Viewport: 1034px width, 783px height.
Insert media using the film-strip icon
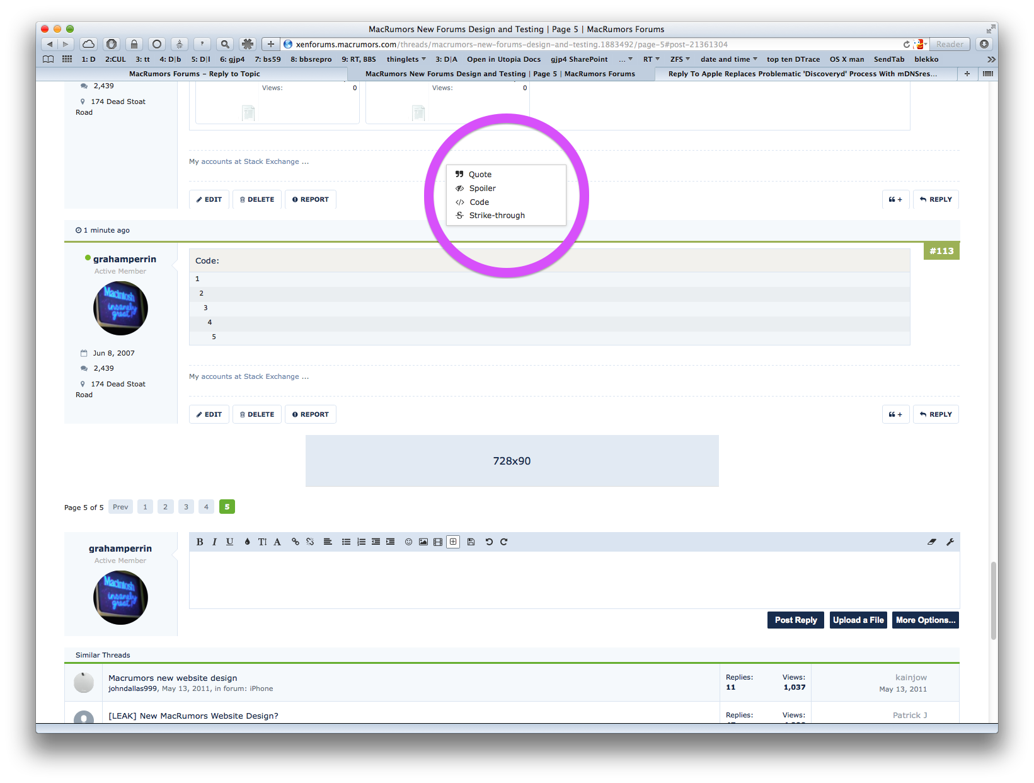(x=438, y=542)
